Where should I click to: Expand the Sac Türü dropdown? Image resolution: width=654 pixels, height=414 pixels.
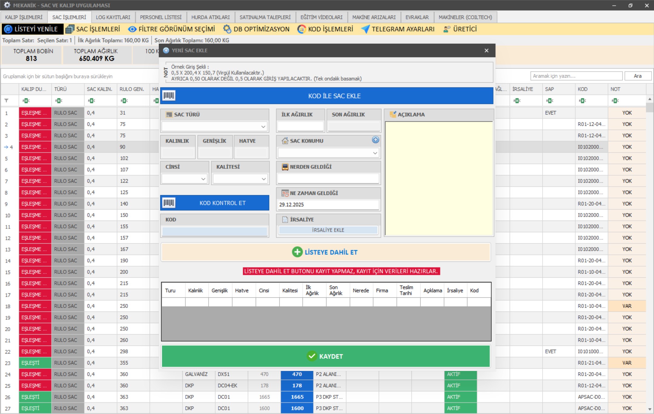coord(263,127)
